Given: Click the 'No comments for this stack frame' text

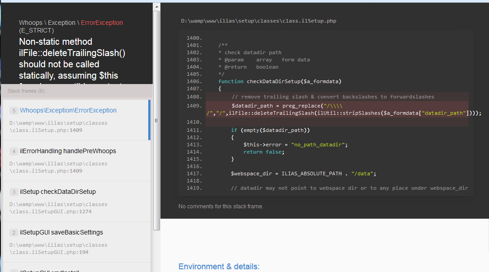Looking at the screenshot, I should point(221,206).
